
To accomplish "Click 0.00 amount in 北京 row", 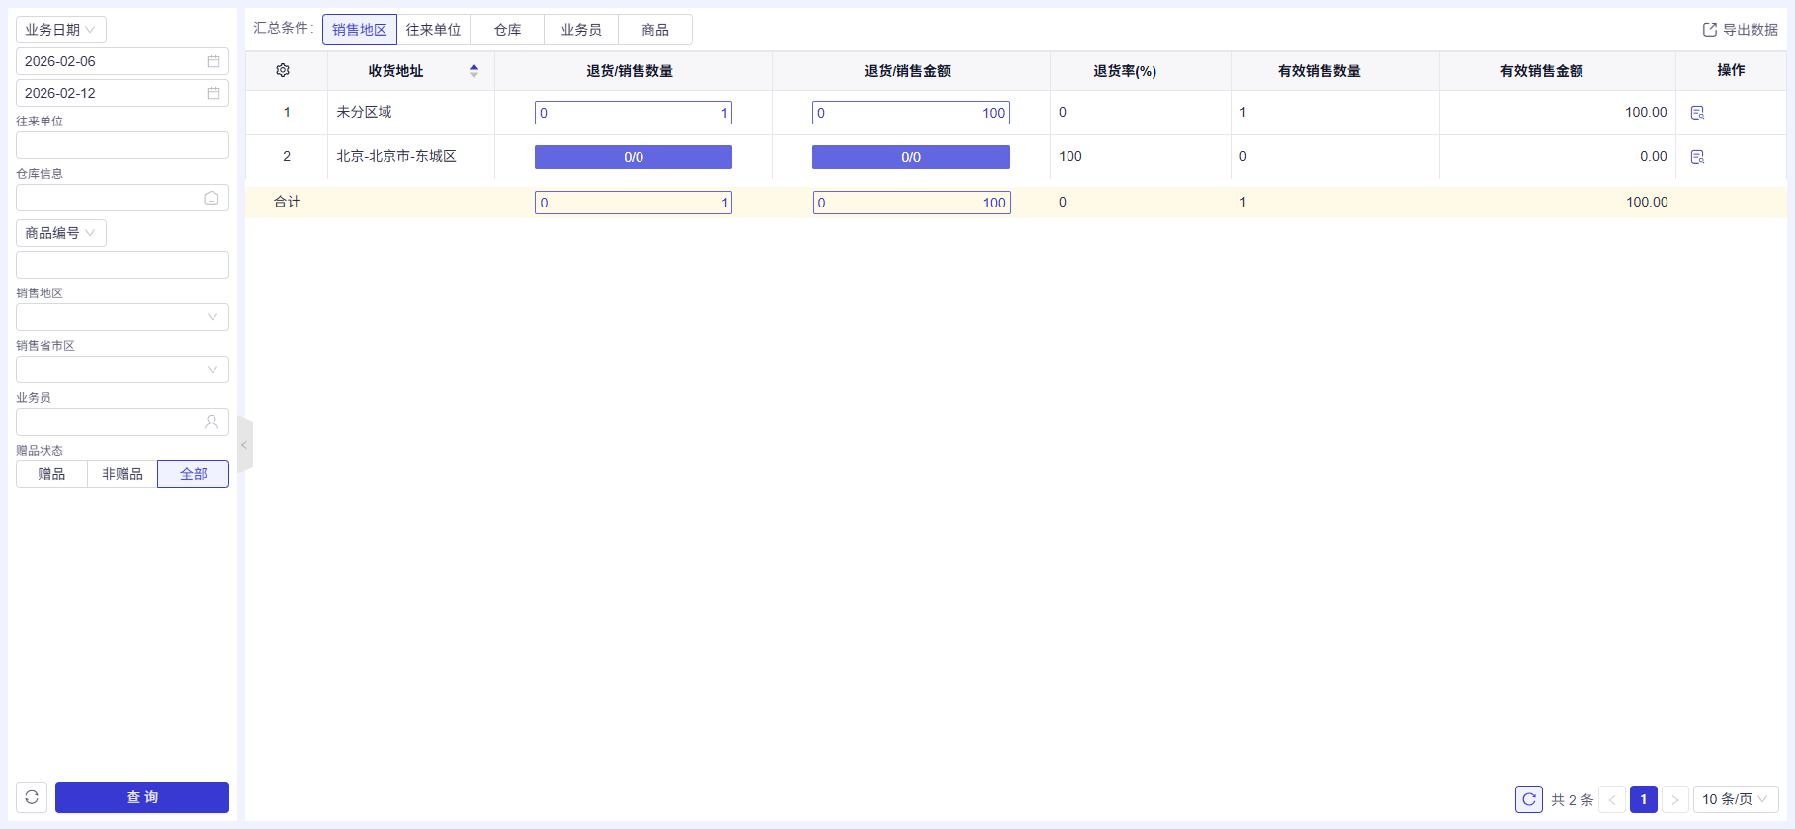I will pyautogui.click(x=1653, y=156).
